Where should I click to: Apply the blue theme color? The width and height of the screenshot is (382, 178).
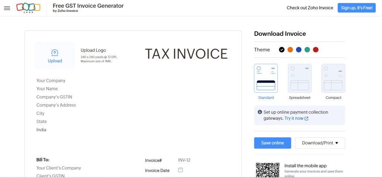coord(299,50)
